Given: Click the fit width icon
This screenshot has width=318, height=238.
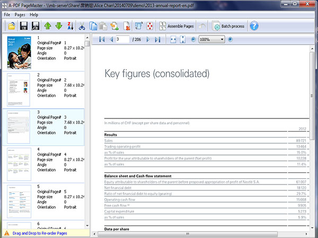Looking at the screenshot, I should [173, 40].
